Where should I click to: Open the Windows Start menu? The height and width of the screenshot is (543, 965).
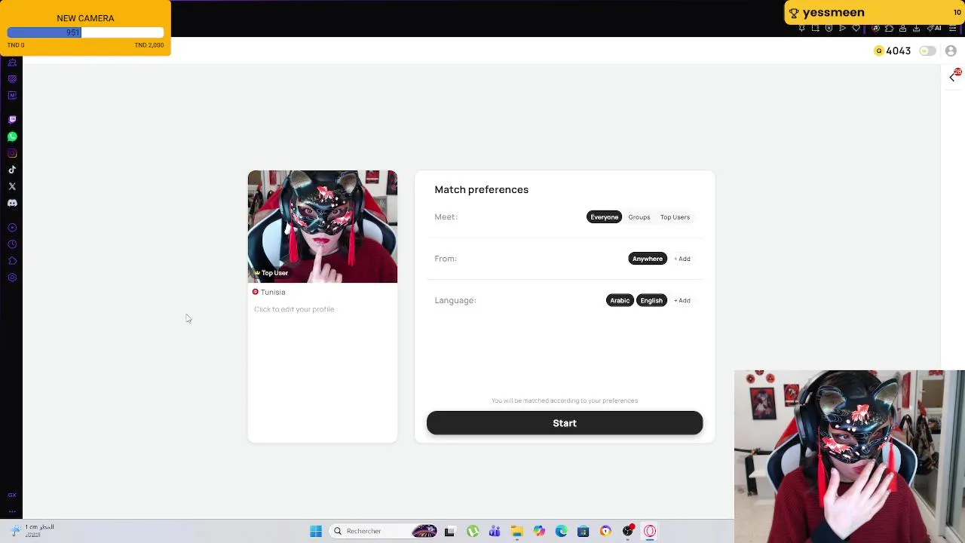point(316,531)
